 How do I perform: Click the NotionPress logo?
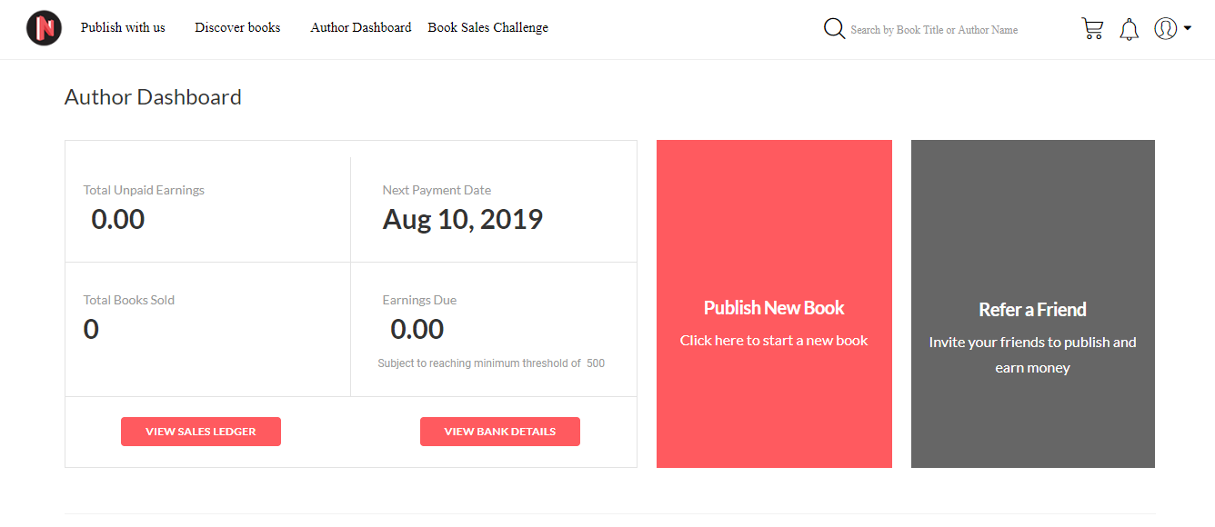43,28
